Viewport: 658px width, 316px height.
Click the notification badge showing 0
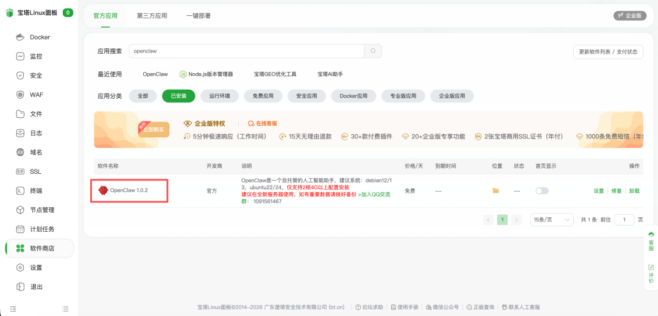(x=68, y=13)
